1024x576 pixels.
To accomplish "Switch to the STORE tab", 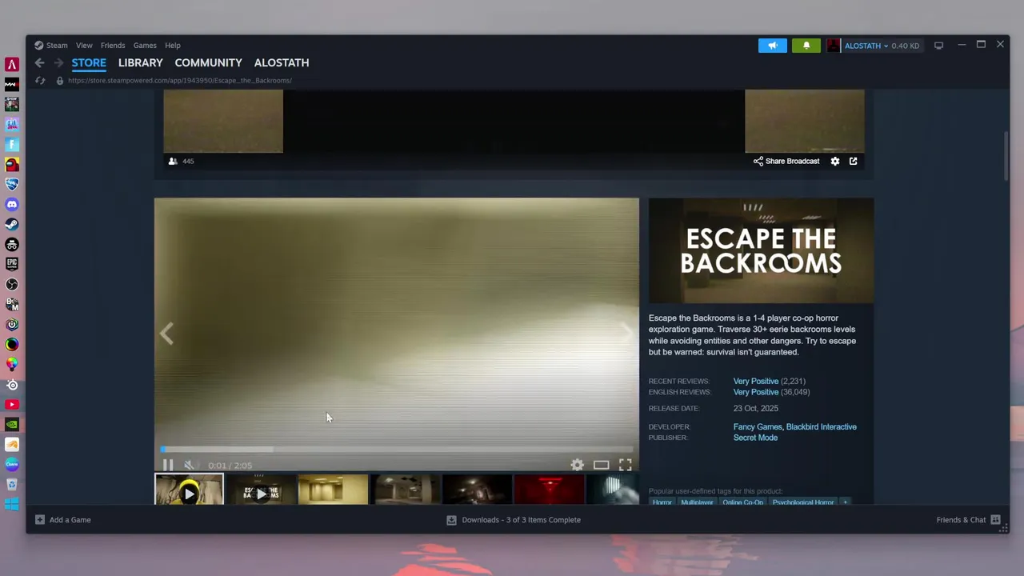I will pyautogui.click(x=89, y=62).
